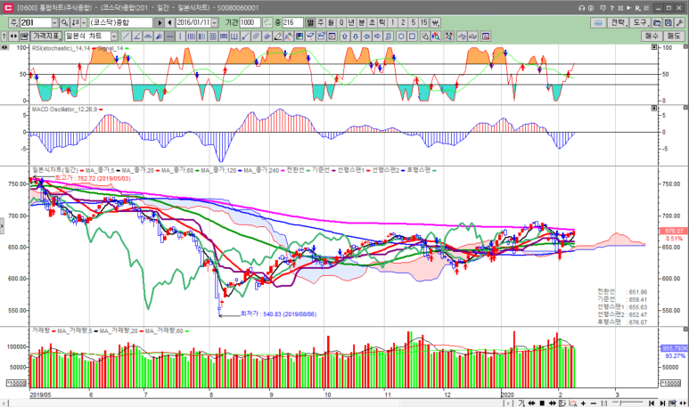
Task: Select the 2-minute interval button
Action: point(403,22)
